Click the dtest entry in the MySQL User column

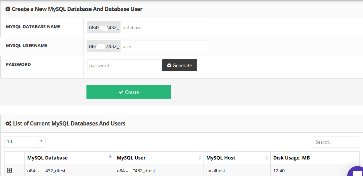click(x=136, y=171)
